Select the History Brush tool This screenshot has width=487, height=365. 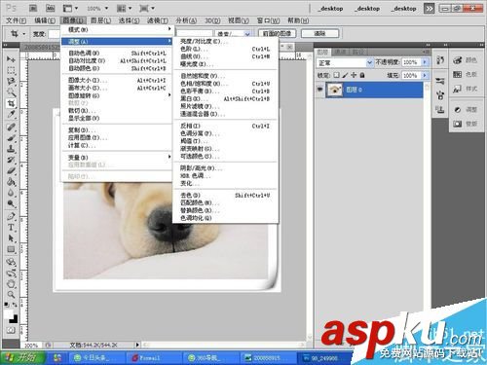[11, 160]
